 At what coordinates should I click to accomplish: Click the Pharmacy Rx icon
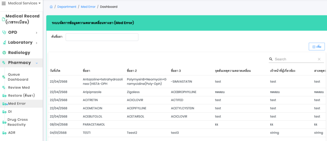(4, 63)
